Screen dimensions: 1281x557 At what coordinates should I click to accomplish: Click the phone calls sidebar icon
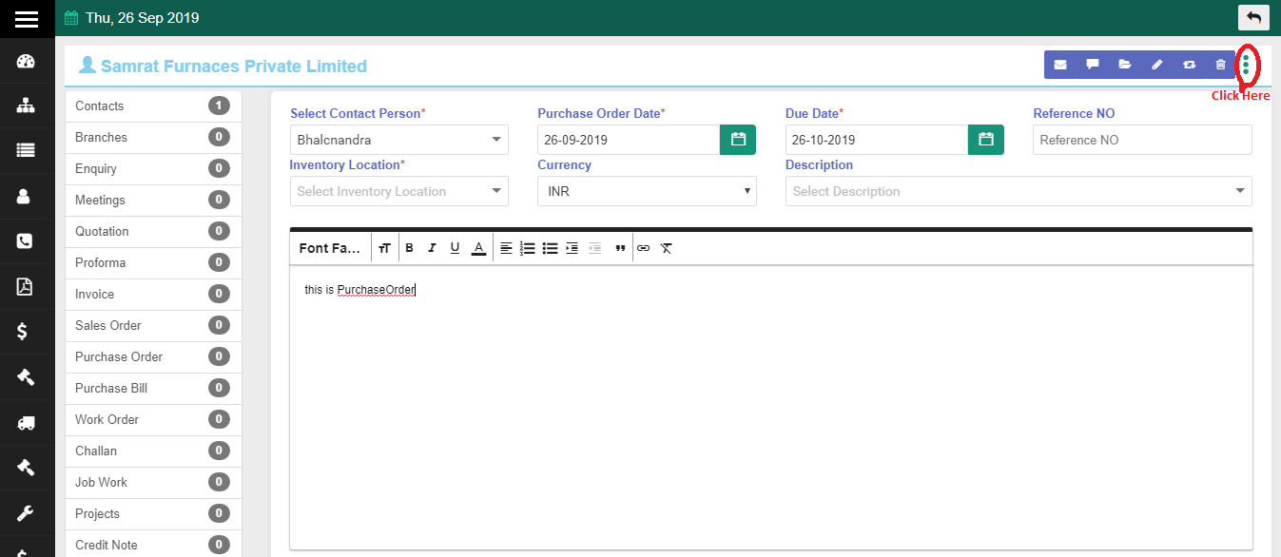[26, 241]
